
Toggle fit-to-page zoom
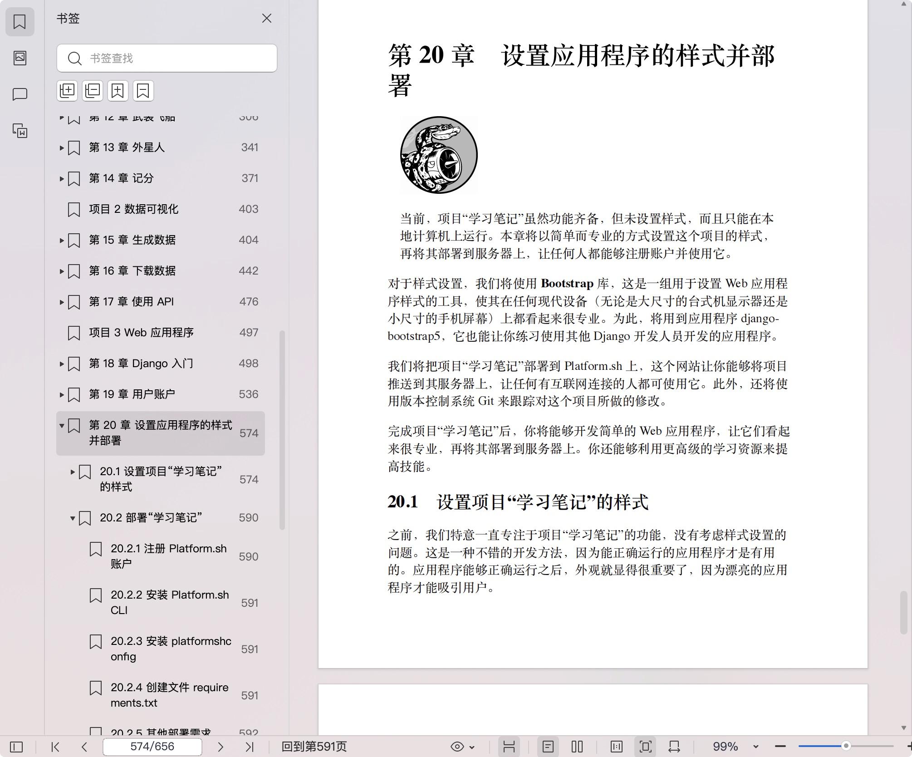click(x=646, y=747)
